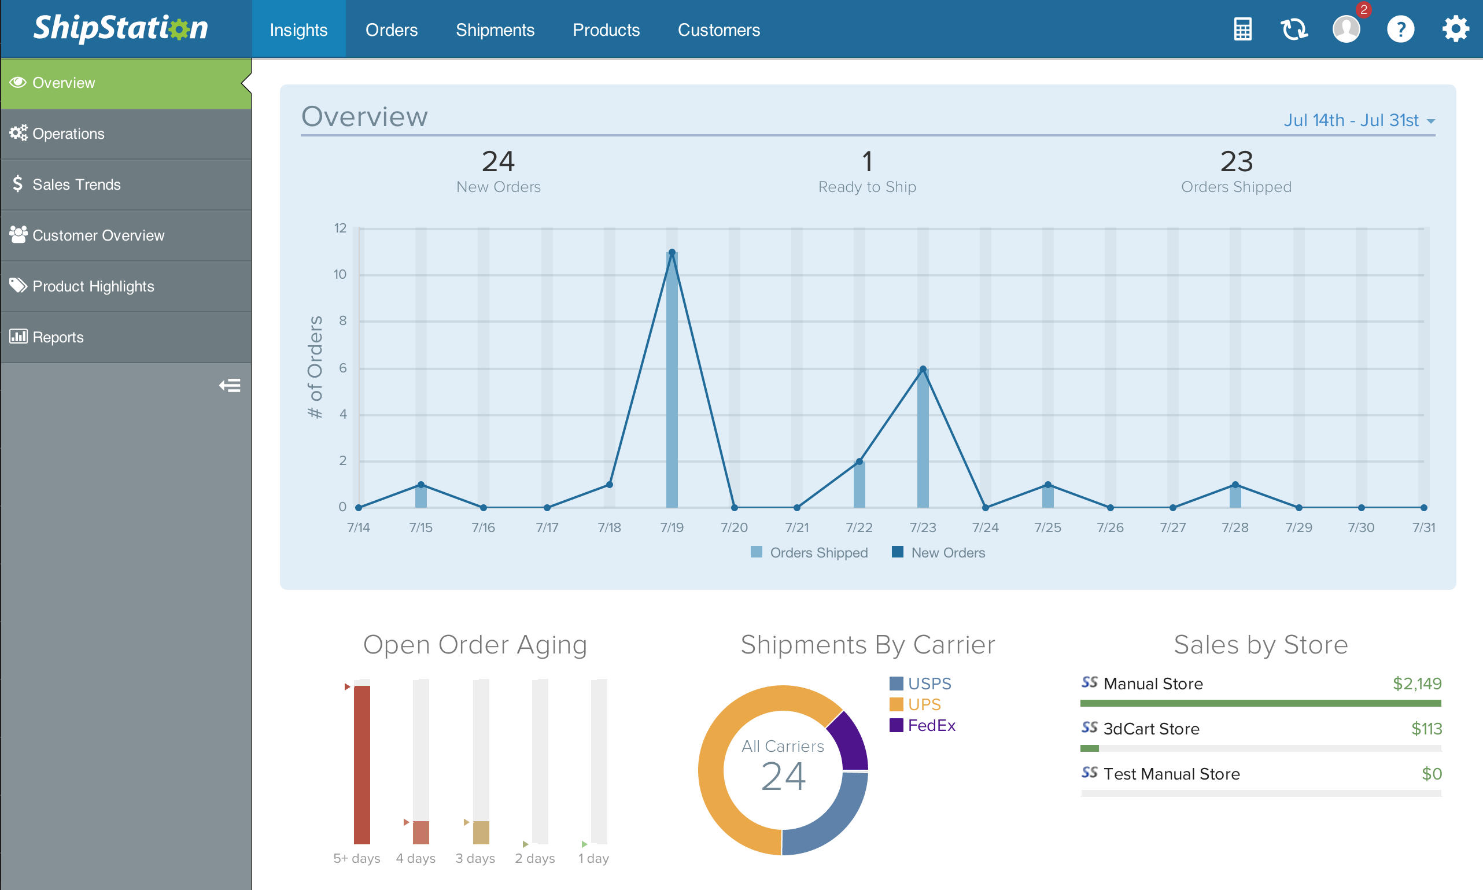Open the Products top navigation tab

606,29
